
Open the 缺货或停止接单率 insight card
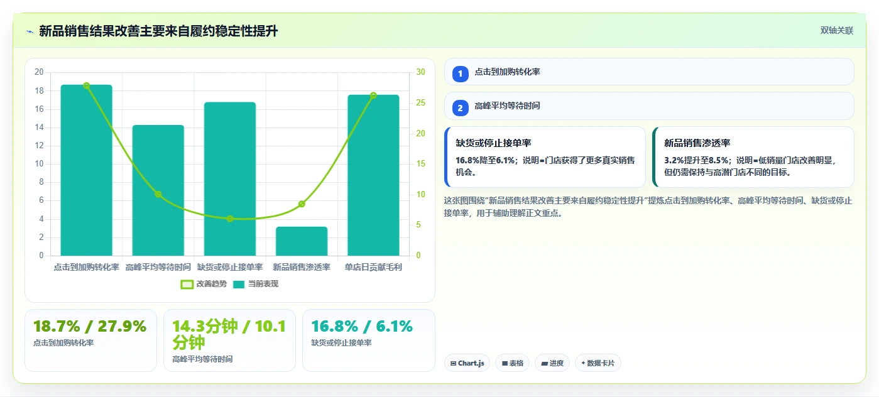pos(545,157)
